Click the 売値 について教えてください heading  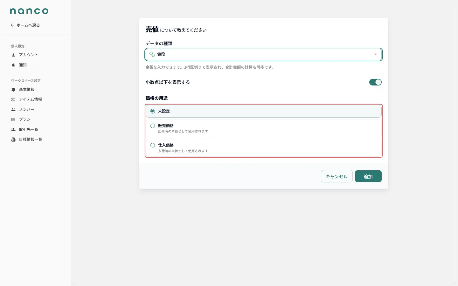(176, 30)
